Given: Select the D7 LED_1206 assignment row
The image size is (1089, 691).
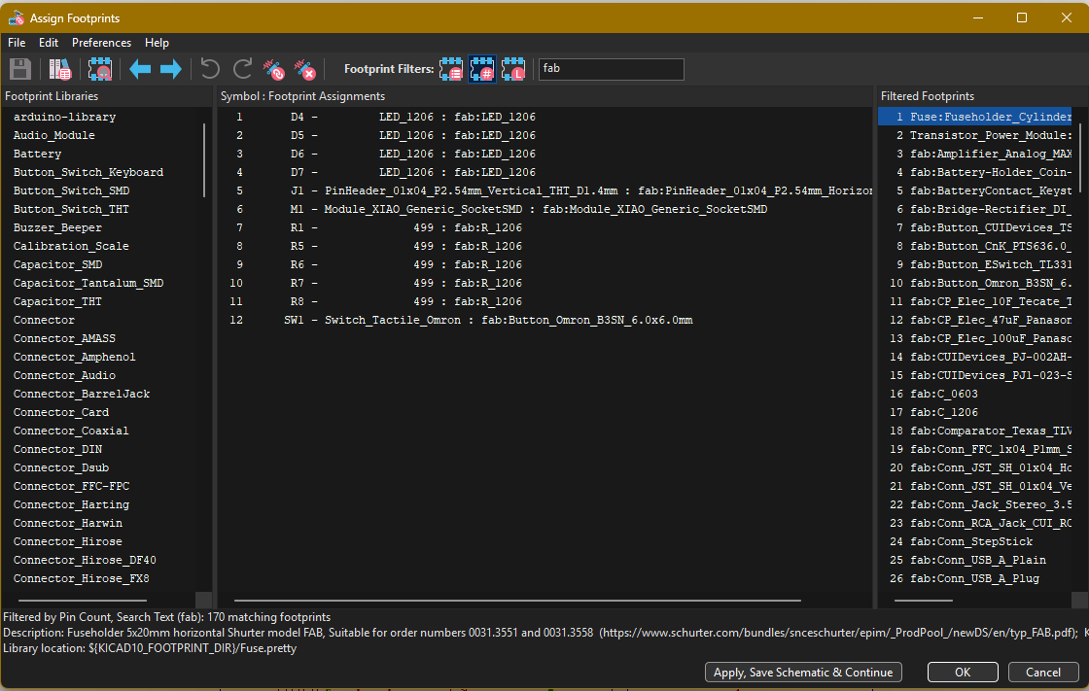Looking at the screenshot, I should [545, 172].
